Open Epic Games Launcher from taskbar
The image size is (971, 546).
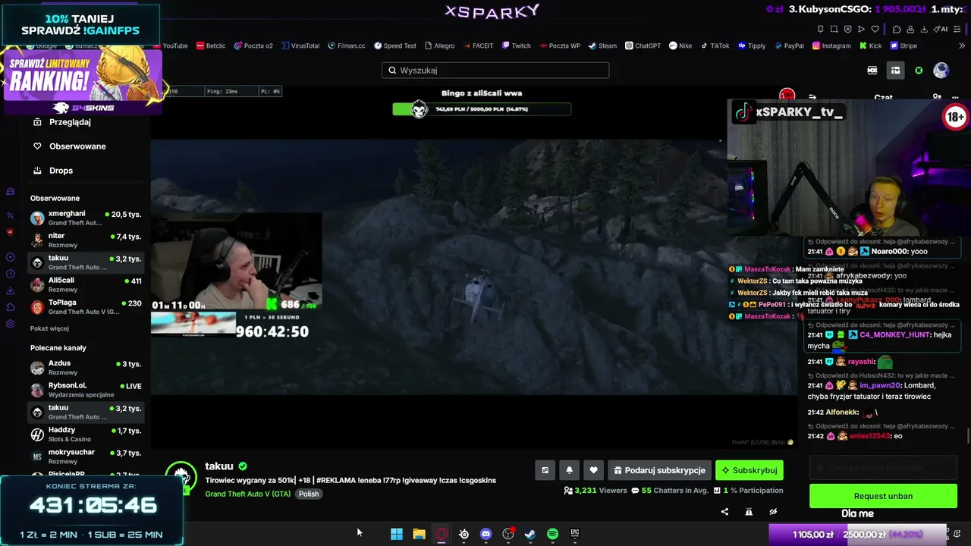[575, 534]
